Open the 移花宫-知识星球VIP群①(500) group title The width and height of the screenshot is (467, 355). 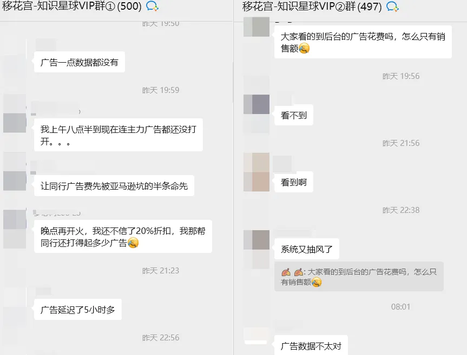coord(72,6)
